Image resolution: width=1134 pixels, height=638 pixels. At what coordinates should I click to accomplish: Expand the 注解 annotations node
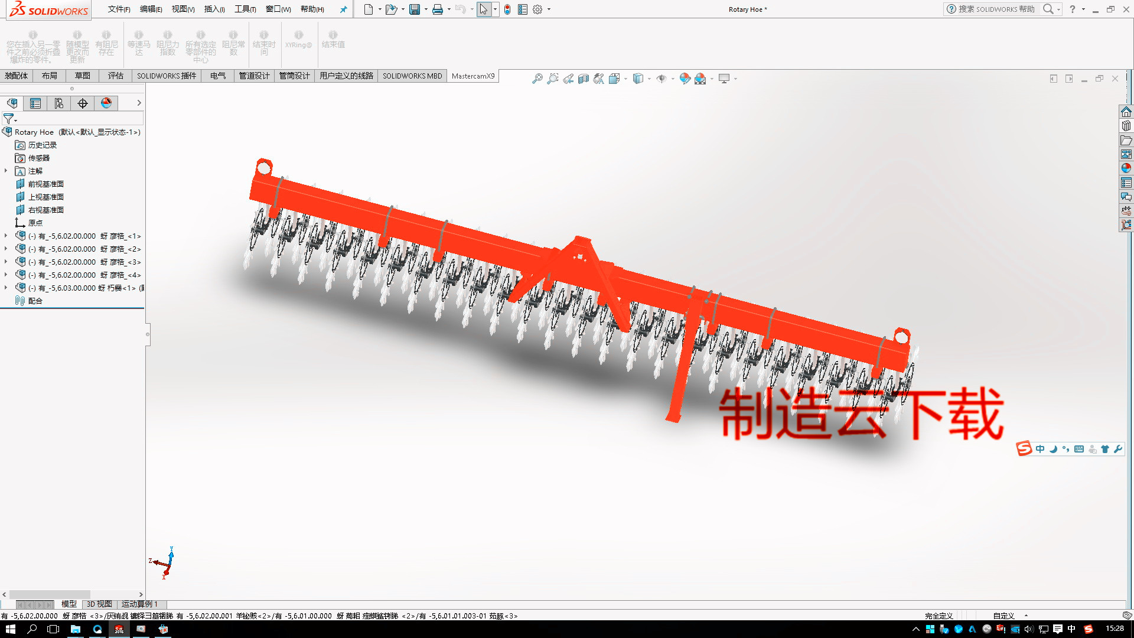point(6,171)
